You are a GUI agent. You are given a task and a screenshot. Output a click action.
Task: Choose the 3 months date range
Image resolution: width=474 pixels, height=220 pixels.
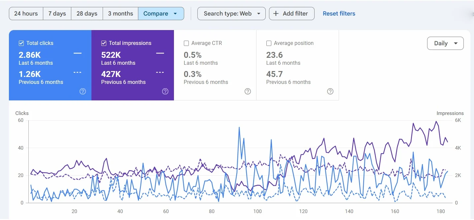[x=120, y=14]
